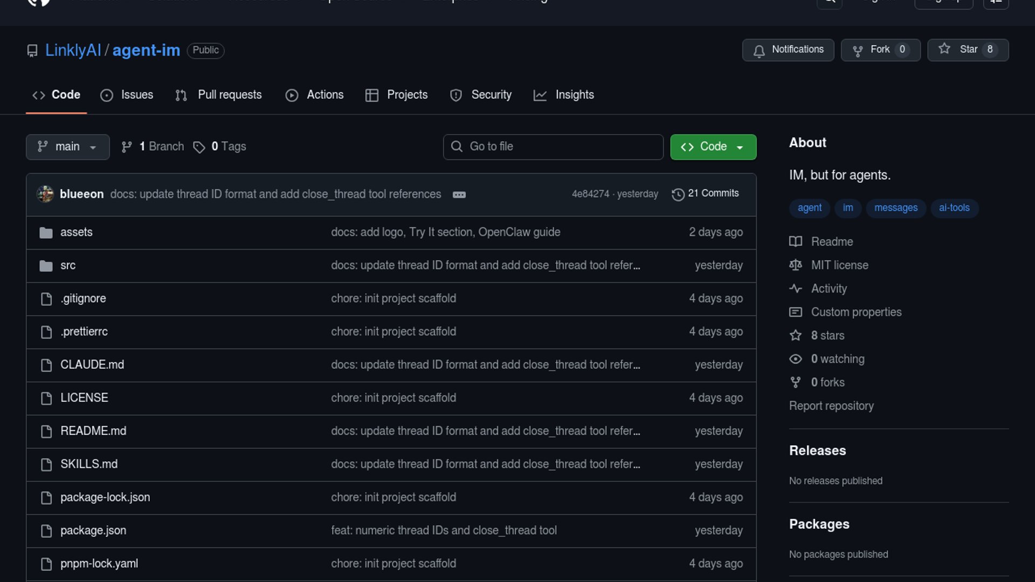Click the Star icon button
The image size is (1035, 582).
coord(944,49)
